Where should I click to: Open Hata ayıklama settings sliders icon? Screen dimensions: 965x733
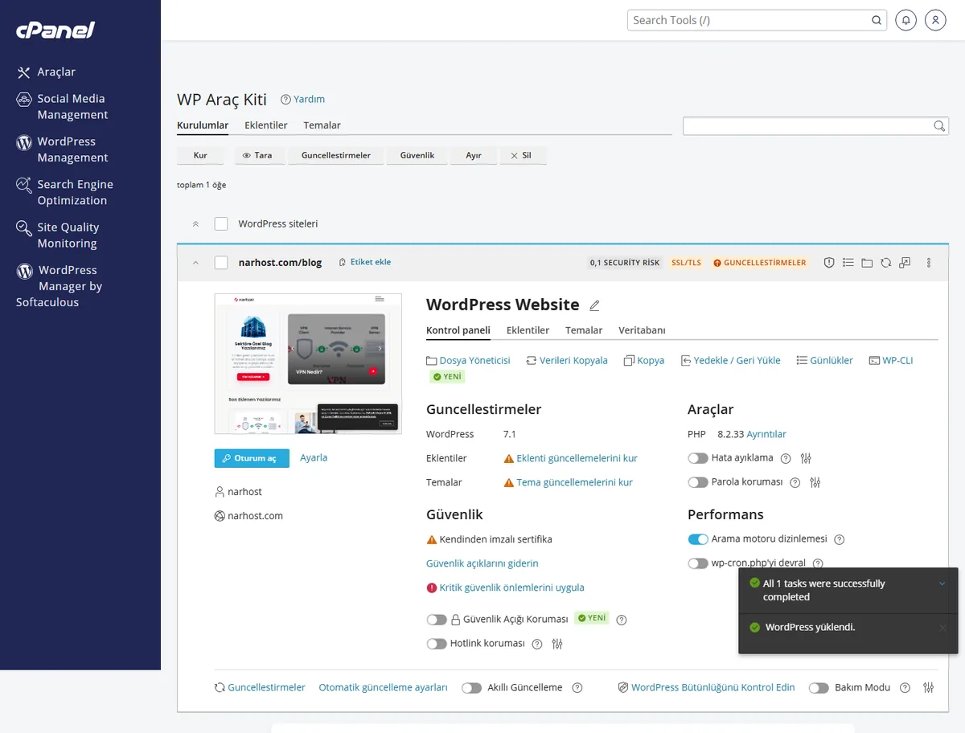click(x=807, y=458)
